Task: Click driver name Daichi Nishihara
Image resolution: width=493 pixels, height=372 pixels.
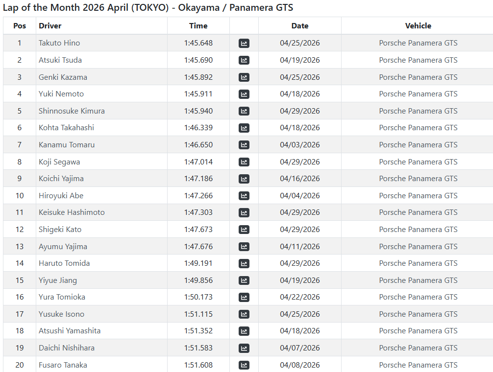Action: coord(67,348)
